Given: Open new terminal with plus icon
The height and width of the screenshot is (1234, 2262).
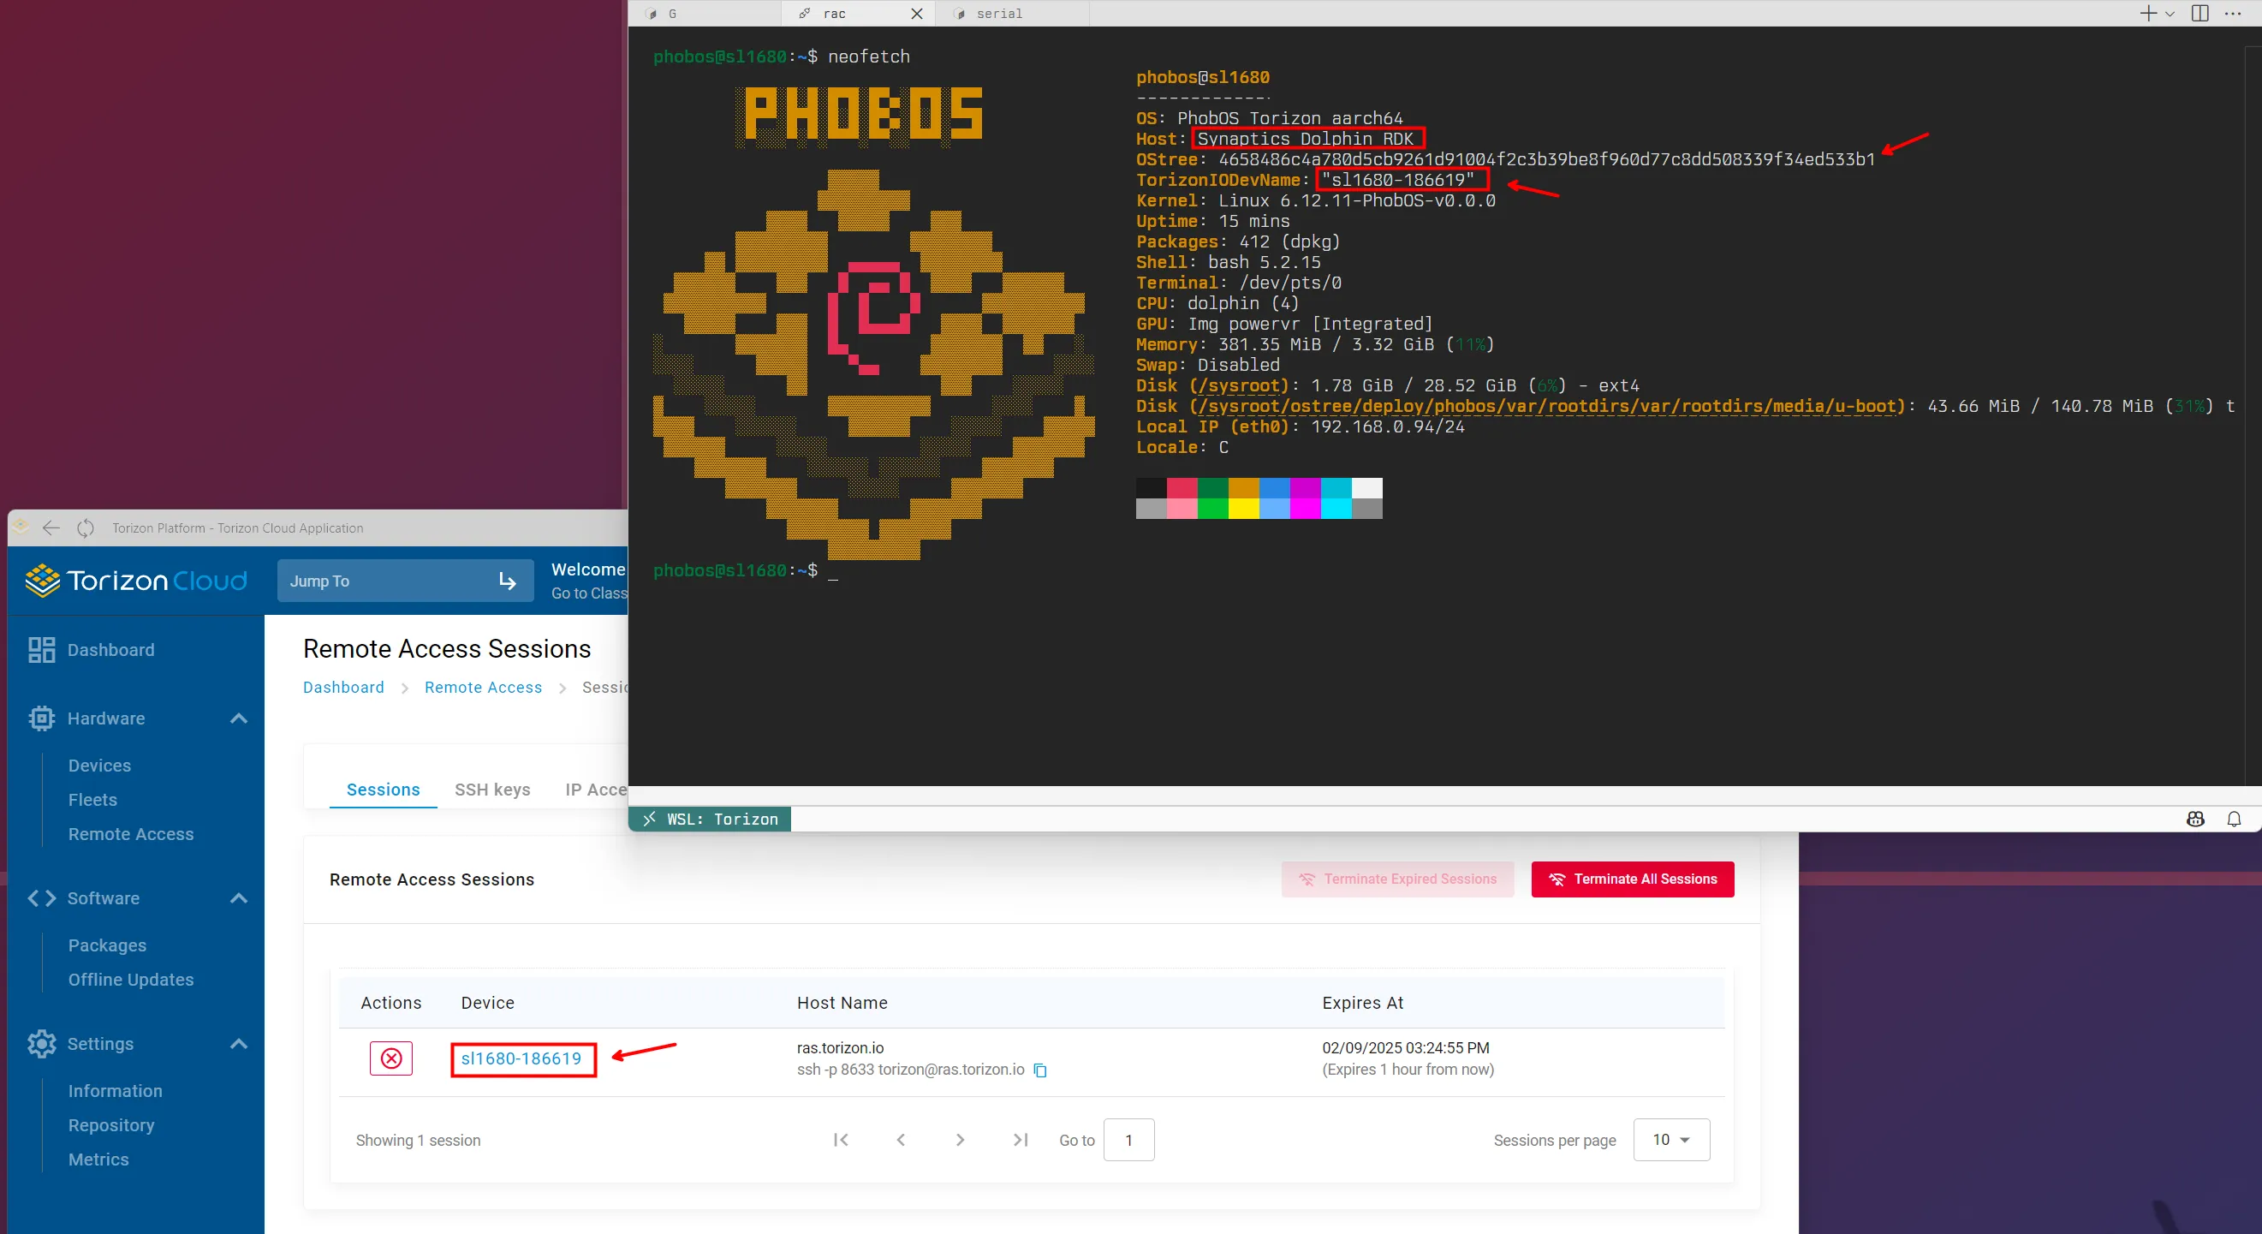Looking at the screenshot, I should (x=2148, y=13).
